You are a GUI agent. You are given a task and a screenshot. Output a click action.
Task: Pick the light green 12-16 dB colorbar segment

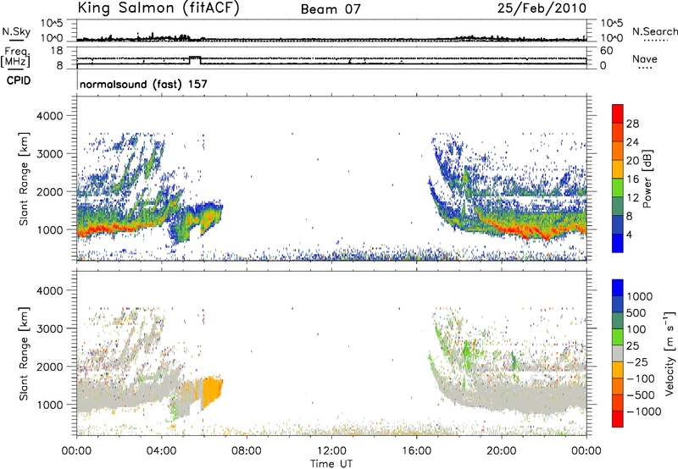618,189
